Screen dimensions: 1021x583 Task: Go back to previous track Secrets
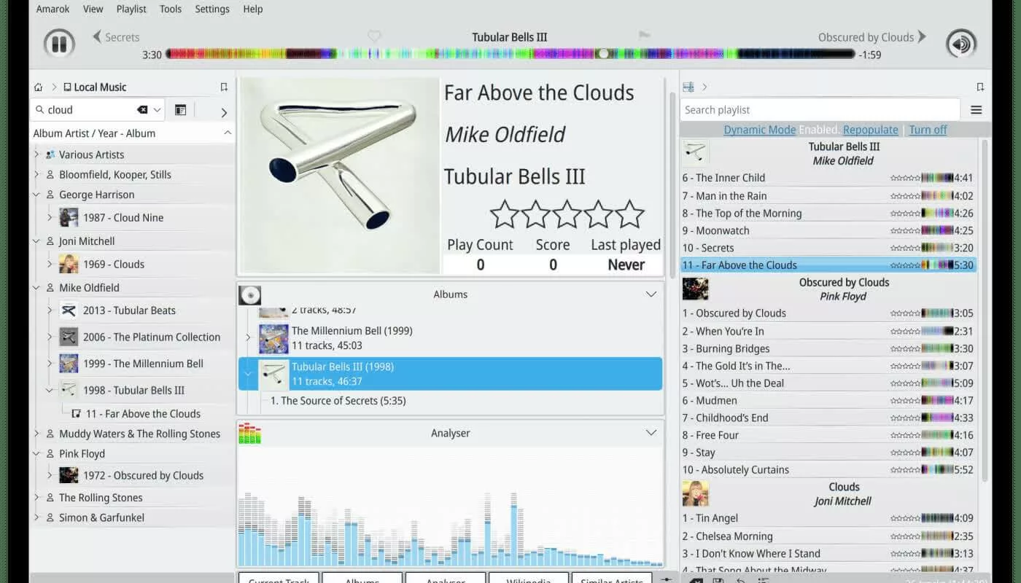[x=116, y=37]
